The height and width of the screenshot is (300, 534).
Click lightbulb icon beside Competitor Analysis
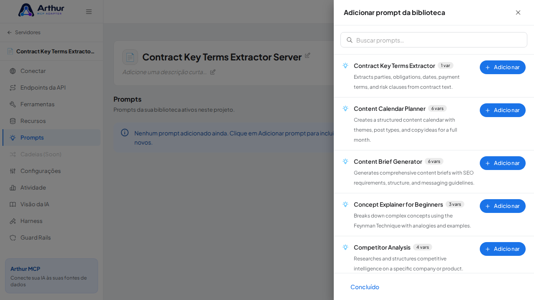(345, 247)
